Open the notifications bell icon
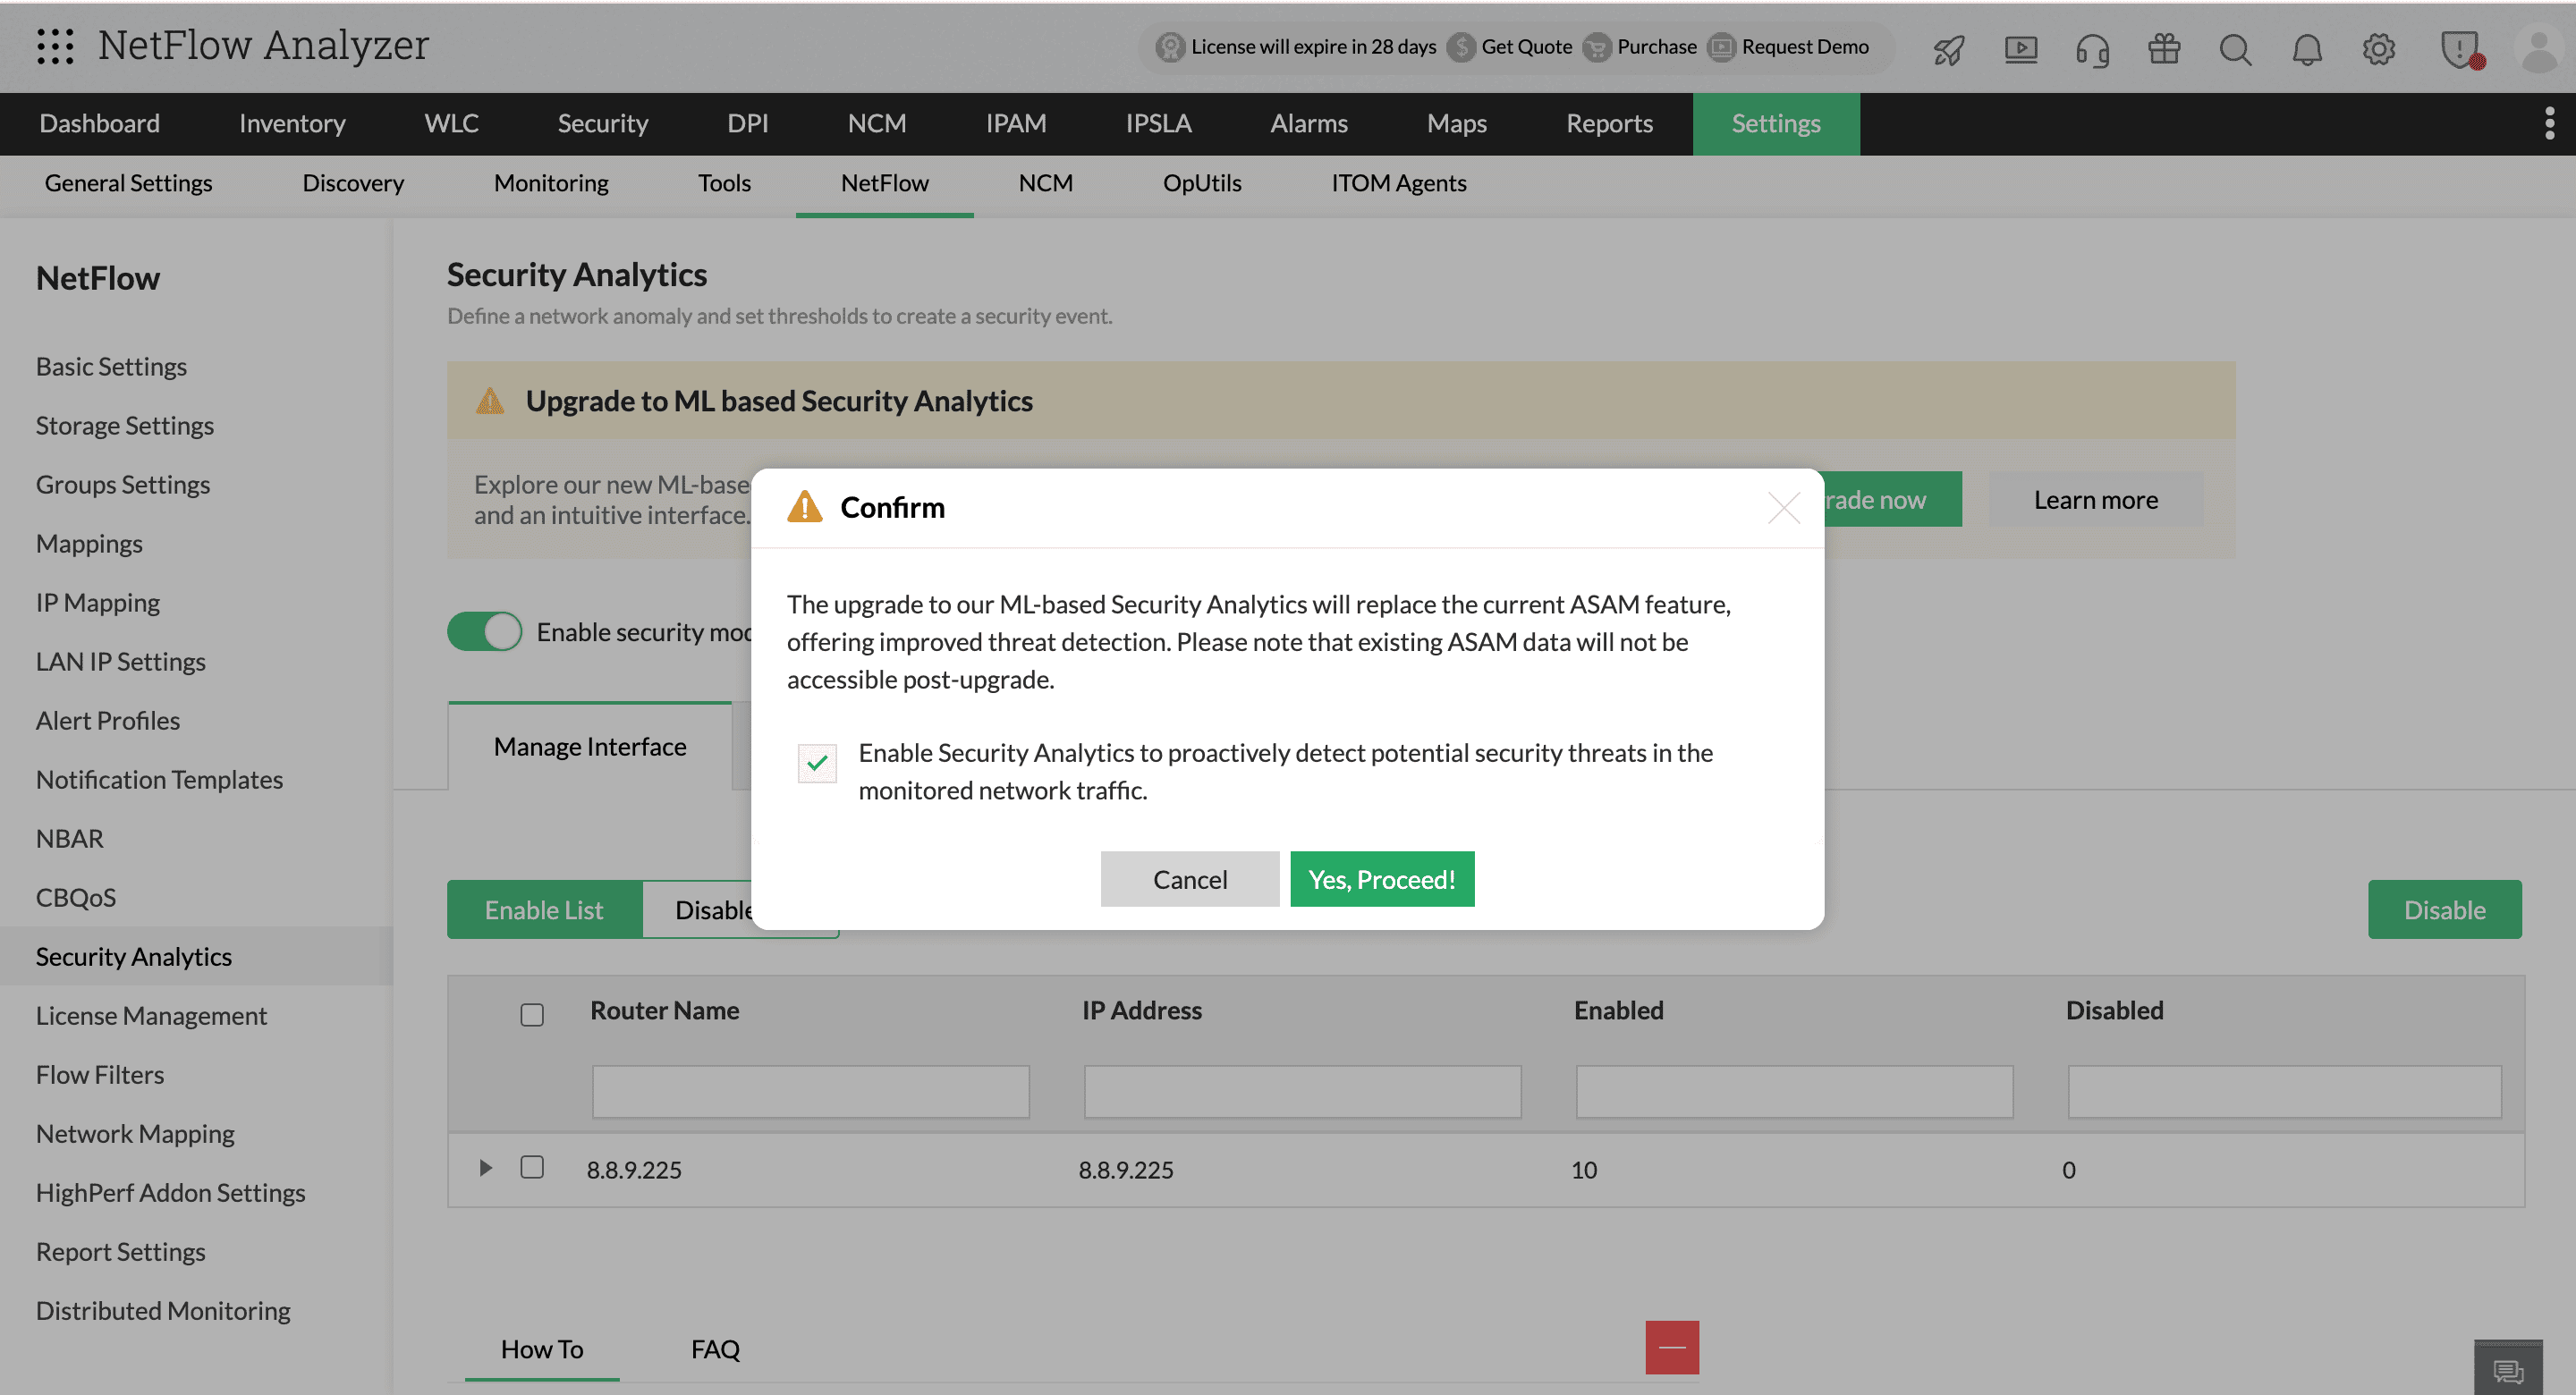 pyautogui.click(x=2307, y=49)
